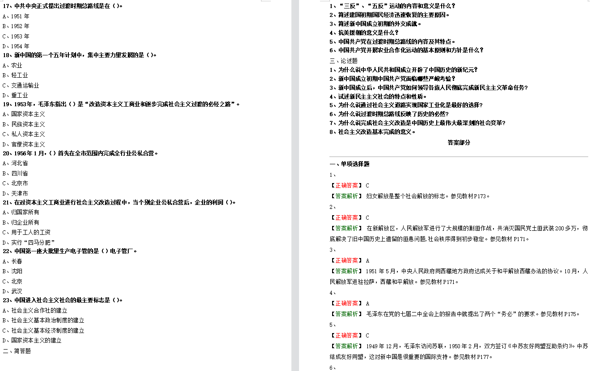Screen dimensions: 590x371
Task: Click short-answer question on "三反"、"五反"运动
Action: pyautogui.click(x=392, y=6)
